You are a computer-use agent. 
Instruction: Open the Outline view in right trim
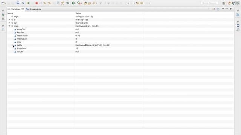pos(238,15)
